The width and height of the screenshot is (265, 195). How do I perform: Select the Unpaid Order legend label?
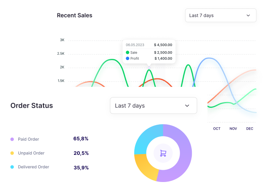coord(31,153)
